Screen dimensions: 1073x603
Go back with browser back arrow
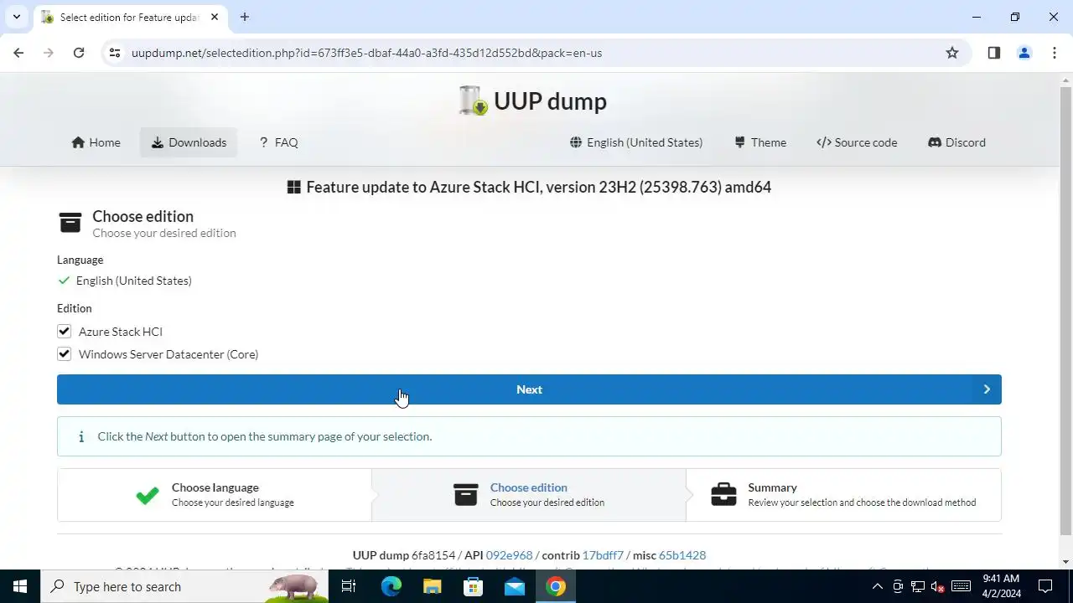pyautogui.click(x=18, y=53)
